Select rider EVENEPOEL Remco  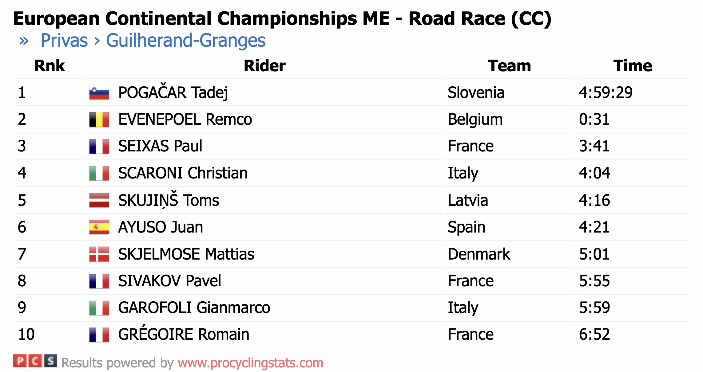[185, 119]
